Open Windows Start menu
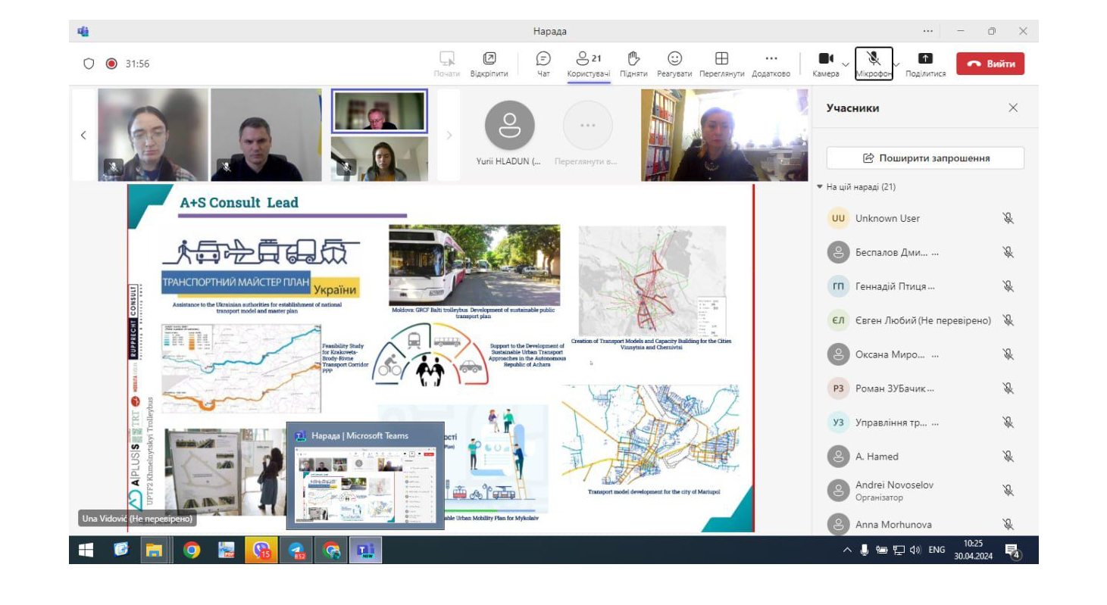 tap(86, 550)
